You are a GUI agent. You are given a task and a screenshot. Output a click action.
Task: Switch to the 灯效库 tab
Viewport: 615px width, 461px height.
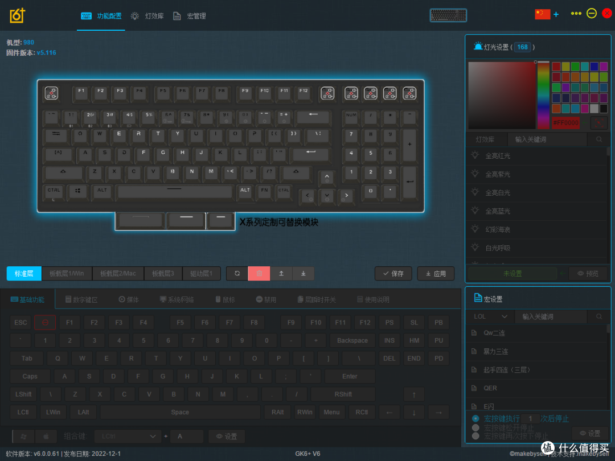pos(147,16)
